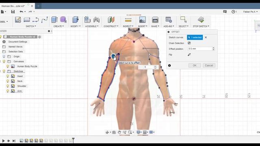This screenshot has width=260, height=146.
Task: Open the INSPECT dropdown menu
Action: coord(128,26)
